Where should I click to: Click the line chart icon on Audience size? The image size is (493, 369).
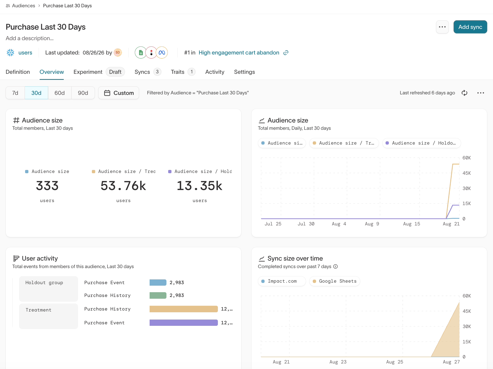tap(262, 120)
